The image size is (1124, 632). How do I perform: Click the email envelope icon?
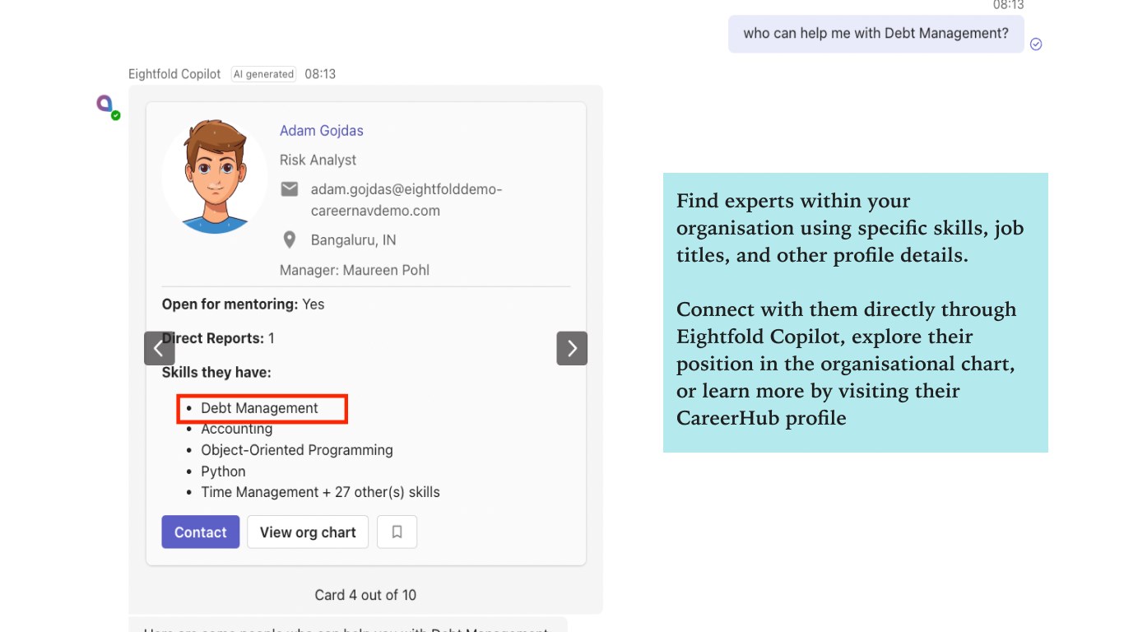point(290,189)
